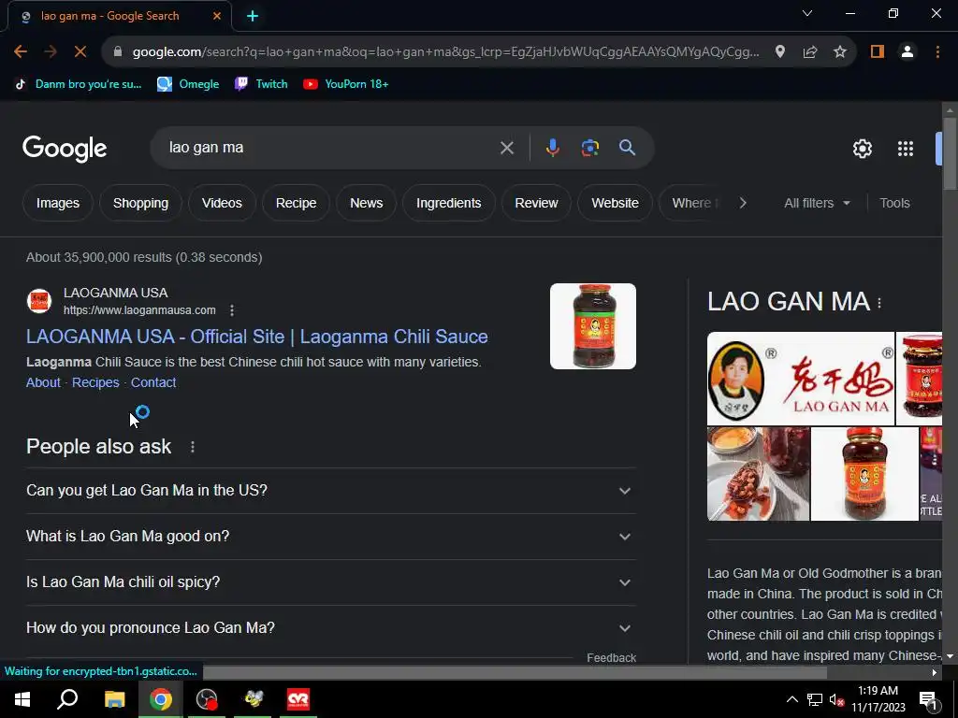
Task: Open the Lao Gan Ma logo image
Action: pos(801,379)
